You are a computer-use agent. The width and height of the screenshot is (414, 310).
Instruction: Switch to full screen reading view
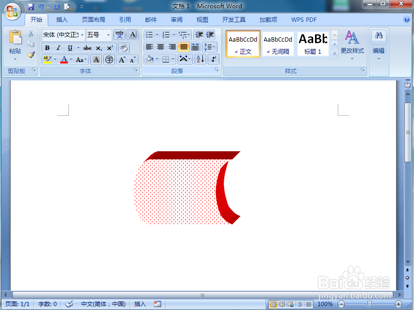tap(282, 304)
